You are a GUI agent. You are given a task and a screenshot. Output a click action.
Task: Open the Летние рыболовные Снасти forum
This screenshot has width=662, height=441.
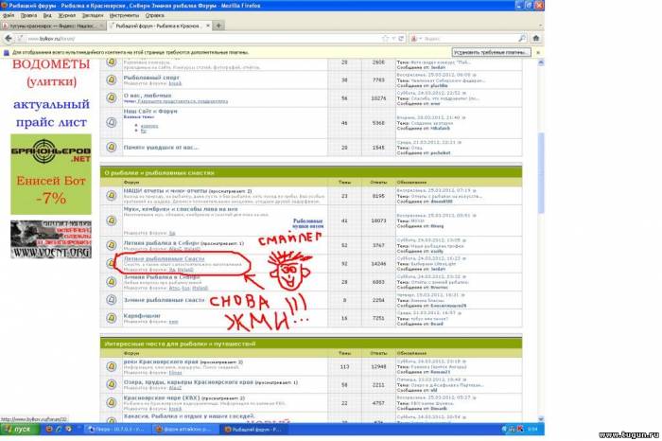(164, 258)
